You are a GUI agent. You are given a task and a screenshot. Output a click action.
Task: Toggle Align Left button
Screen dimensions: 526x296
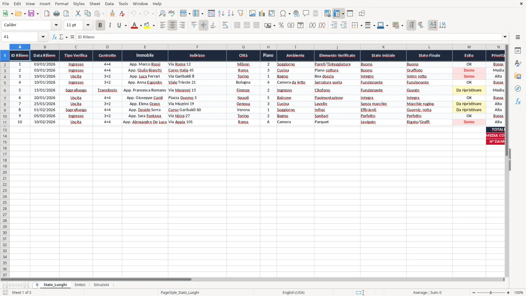pyautogui.click(x=163, y=25)
